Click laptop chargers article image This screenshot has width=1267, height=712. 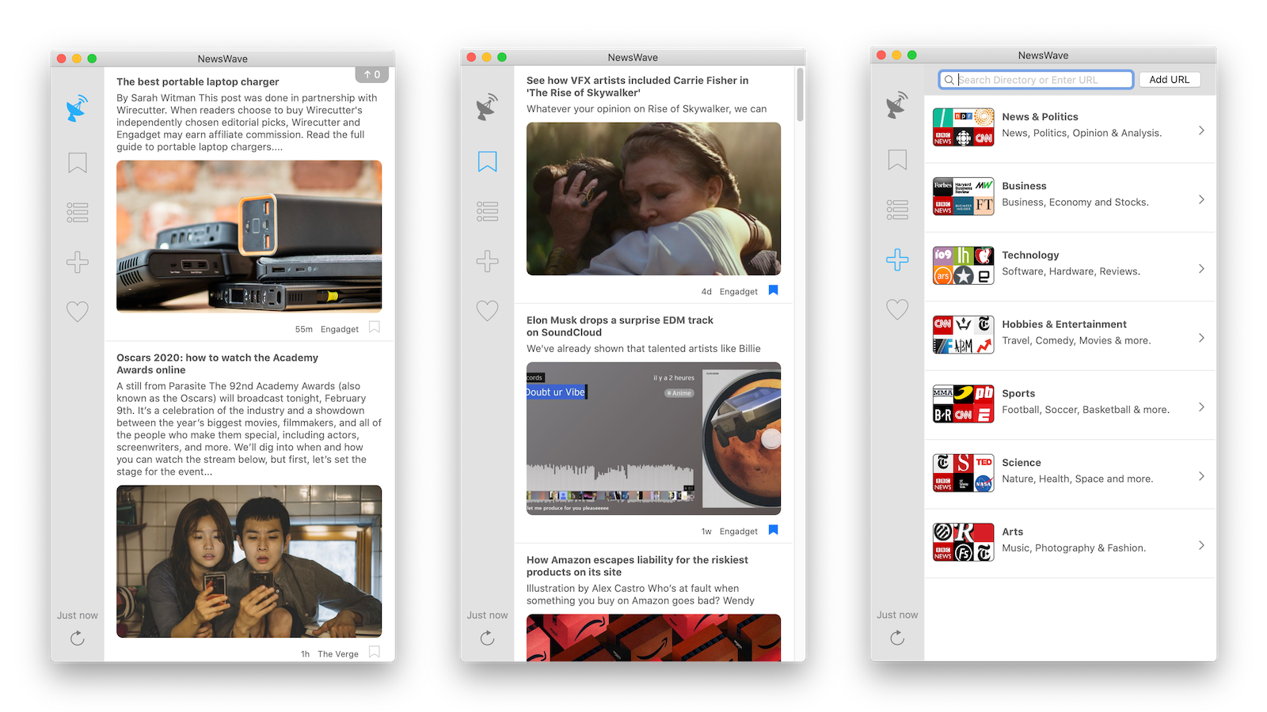coord(249,236)
